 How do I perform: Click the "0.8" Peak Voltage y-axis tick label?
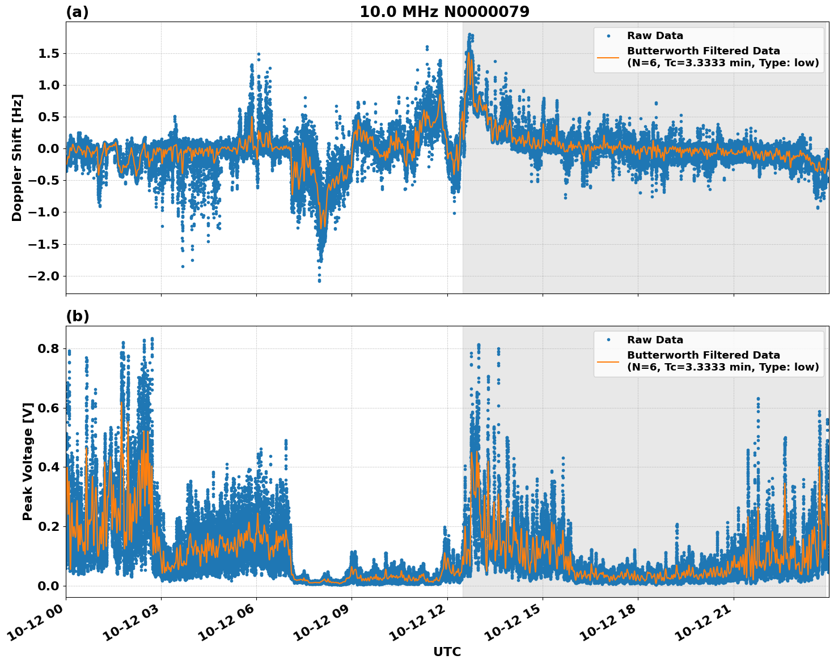(48, 349)
